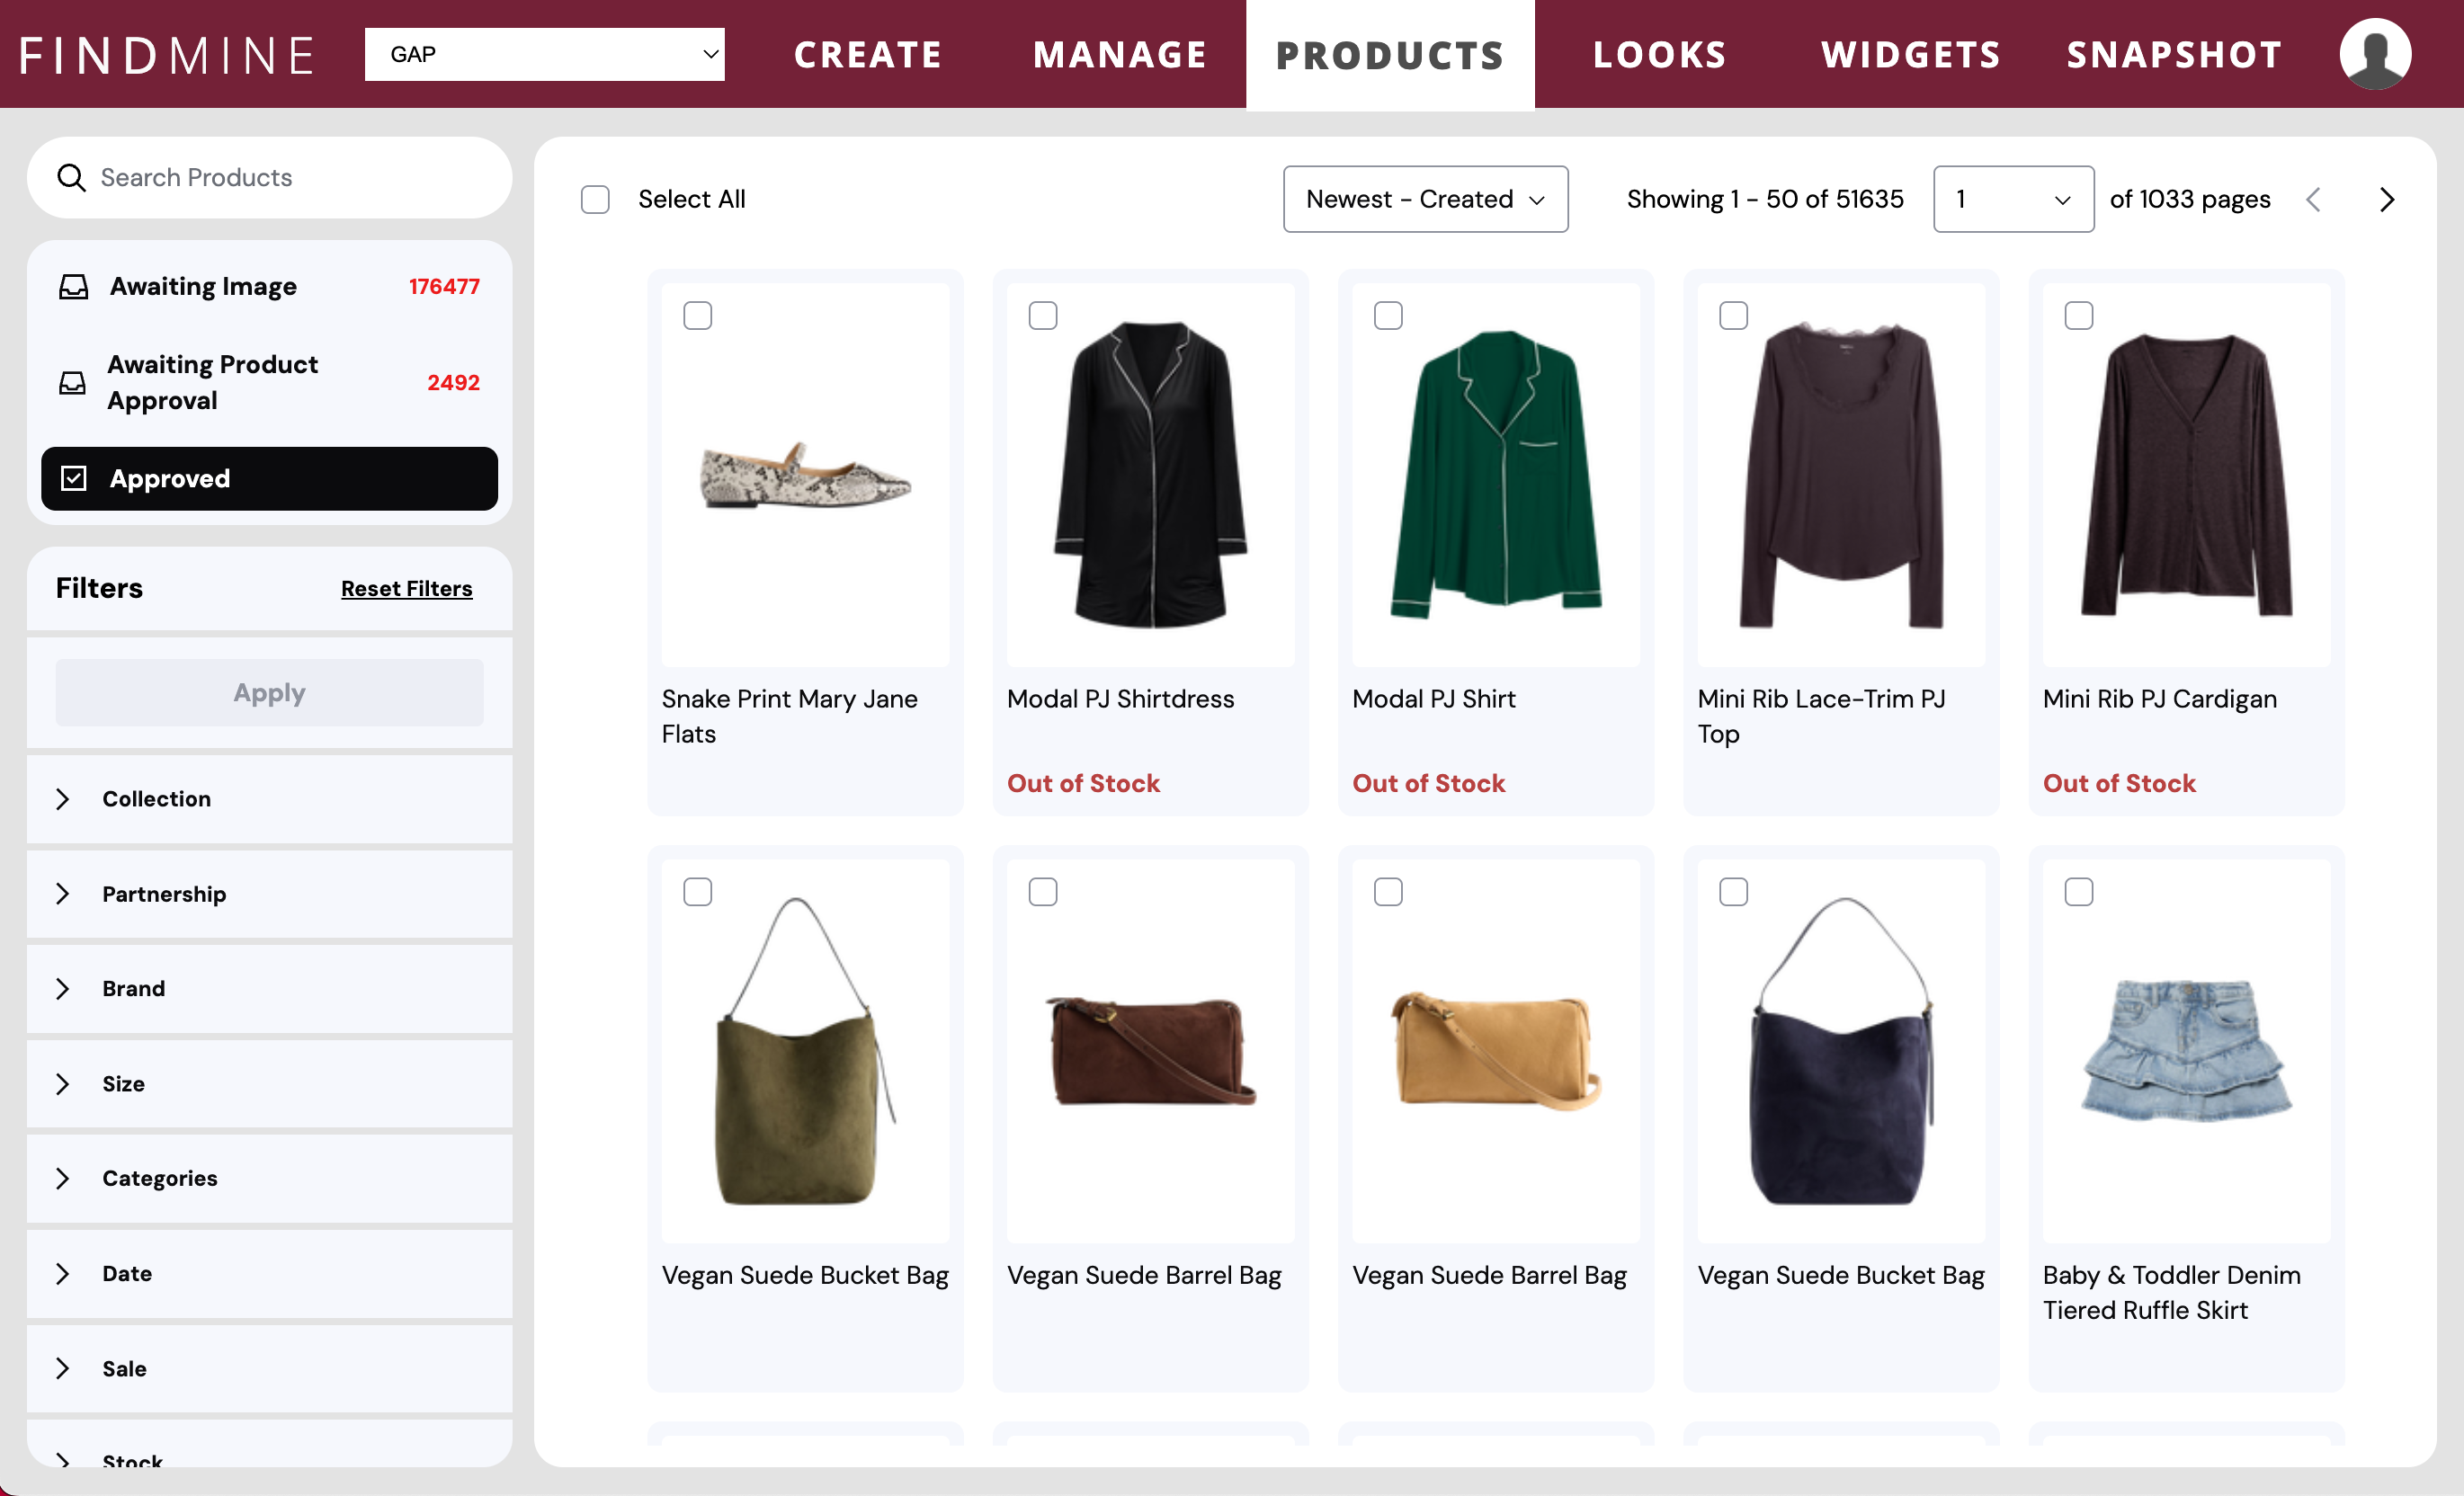
Task: Check the Snake Print Mary Jane Flats checkbox
Action: tap(697, 316)
